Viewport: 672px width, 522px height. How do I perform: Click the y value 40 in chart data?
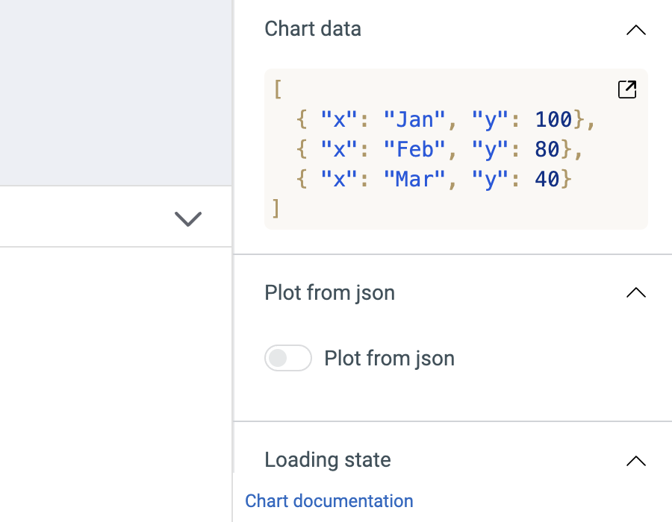(547, 180)
